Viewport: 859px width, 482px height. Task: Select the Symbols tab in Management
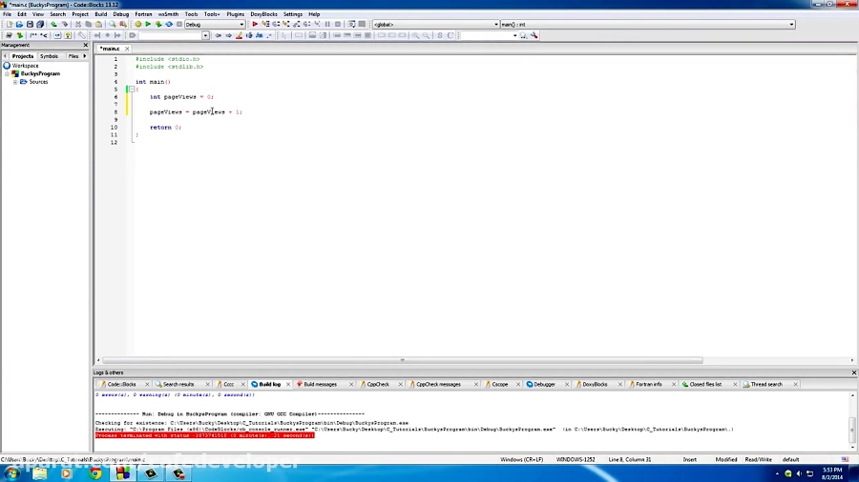(x=49, y=56)
